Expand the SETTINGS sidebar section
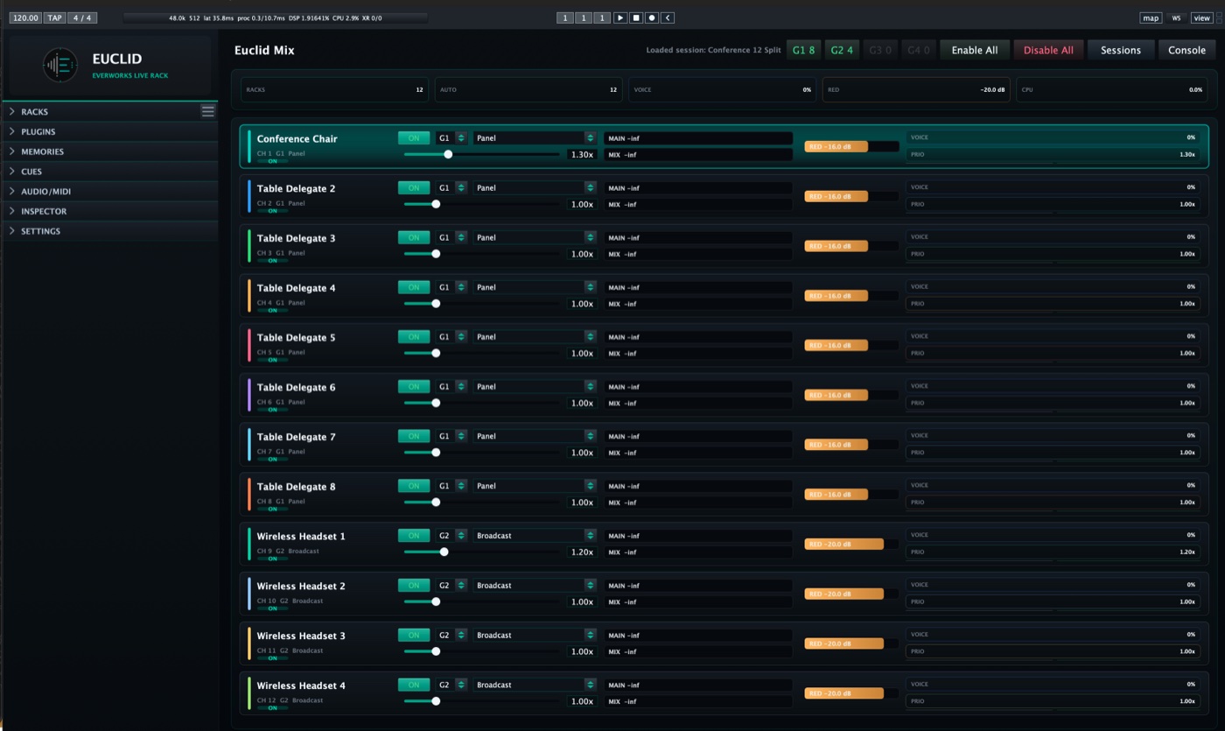 pyautogui.click(x=110, y=231)
